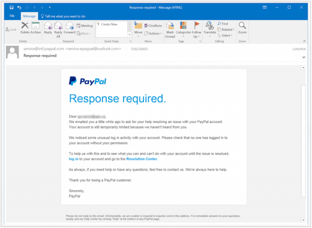Select the Message ribbon tab
Viewport: 312px width, 228px height.
tap(29, 16)
